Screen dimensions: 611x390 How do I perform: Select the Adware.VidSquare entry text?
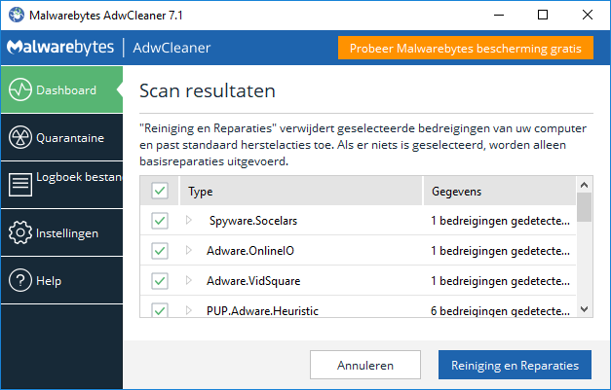click(x=253, y=281)
